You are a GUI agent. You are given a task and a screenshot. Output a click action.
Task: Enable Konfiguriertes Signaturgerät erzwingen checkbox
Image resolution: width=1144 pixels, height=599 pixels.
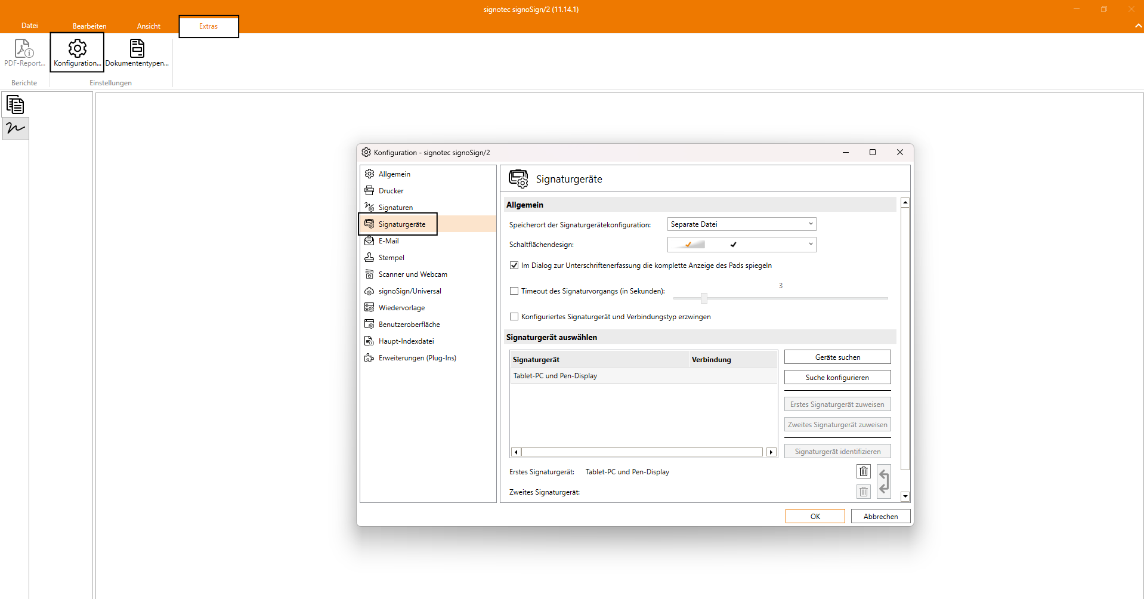(x=514, y=317)
